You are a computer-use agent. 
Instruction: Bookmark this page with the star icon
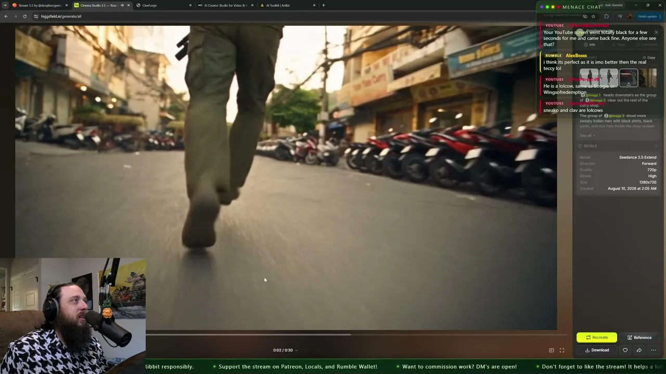pyautogui.click(x=593, y=16)
